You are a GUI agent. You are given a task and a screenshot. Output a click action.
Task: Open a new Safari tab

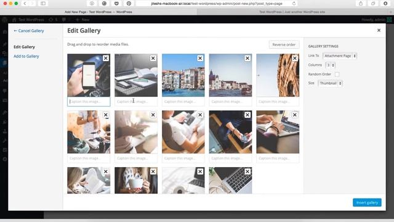[x=391, y=12]
